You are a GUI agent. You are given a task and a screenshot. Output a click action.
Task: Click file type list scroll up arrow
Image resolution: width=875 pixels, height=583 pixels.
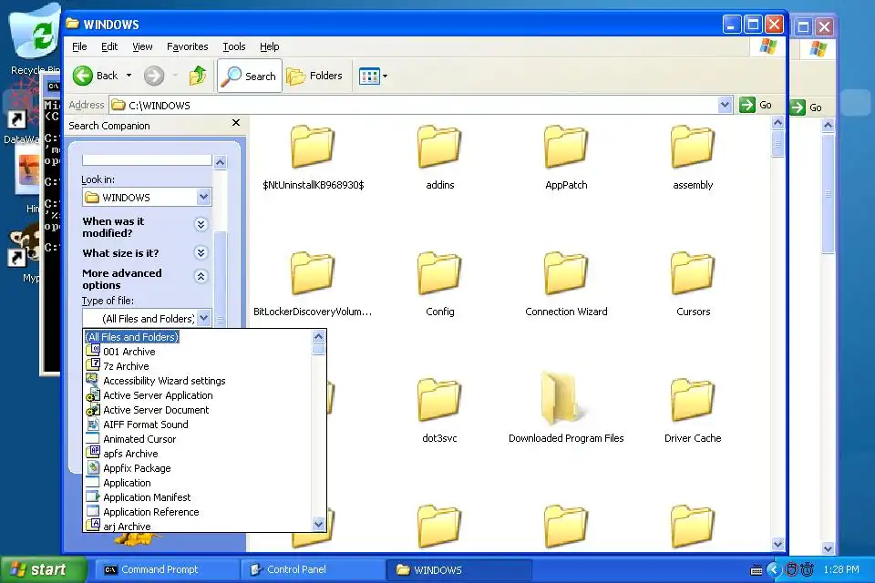319,336
